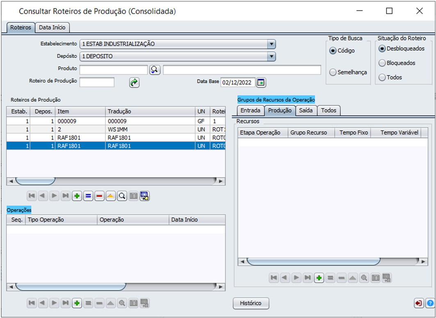Select the row with item 000009
The height and width of the screenshot is (318, 436).
[x=116, y=121]
